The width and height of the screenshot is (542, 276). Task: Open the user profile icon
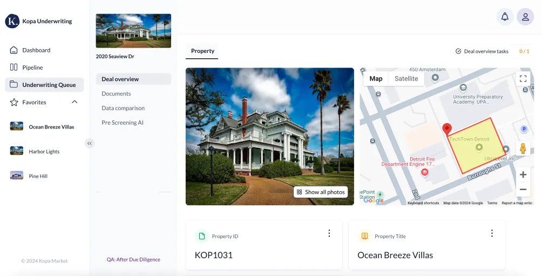tap(525, 17)
